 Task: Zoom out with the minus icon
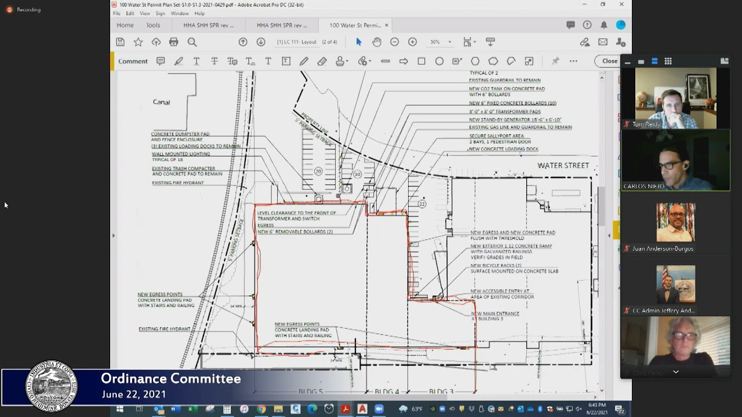tap(395, 42)
